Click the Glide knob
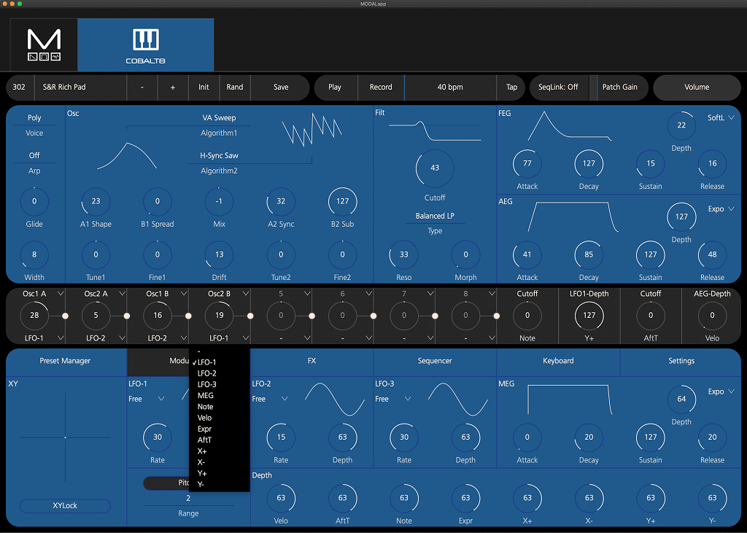Screen dimensions: 747x533 (x=34, y=201)
